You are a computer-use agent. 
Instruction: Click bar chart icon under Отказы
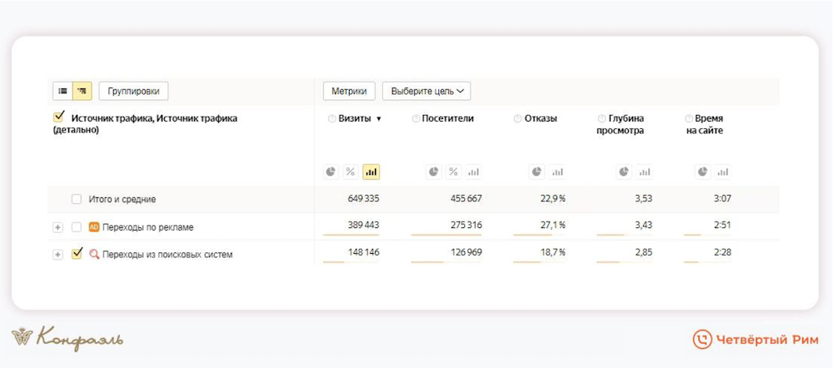click(556, 172)
